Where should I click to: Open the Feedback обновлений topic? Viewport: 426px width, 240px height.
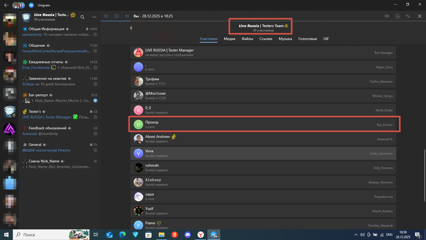60,131
